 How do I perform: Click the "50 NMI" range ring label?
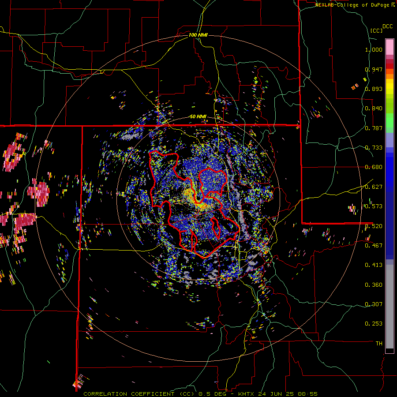click(x=198, y=117)
